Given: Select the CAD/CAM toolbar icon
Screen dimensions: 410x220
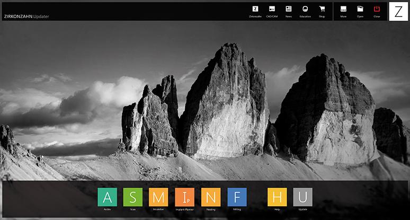Looking at the screenshot, I should [x=272, y=9].
